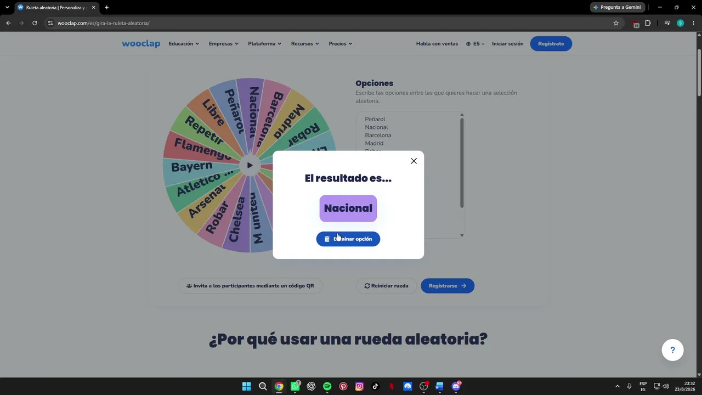The height and width of the screenshot is (395, 702).
Task: Expand the Recursos menu
Action: click(x=305, y=44)
